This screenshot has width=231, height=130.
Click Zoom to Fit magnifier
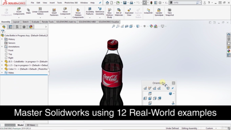click(x=113, y=26)
